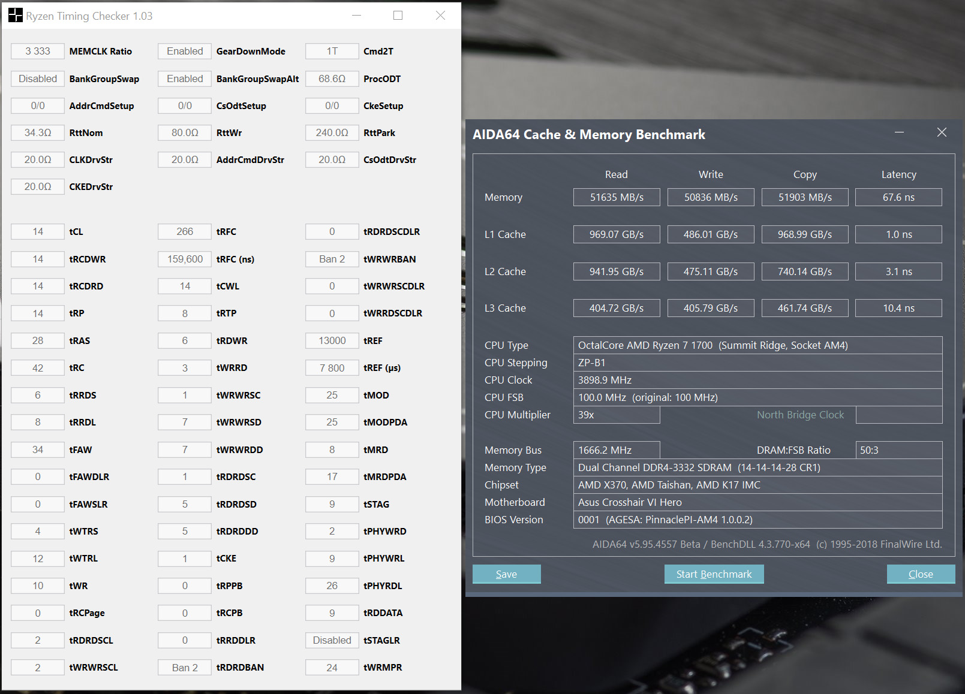Click the CKEDrvStr value 20.0Ω
The height and width of the screenshot is (694, 965).
coord(38,187)
